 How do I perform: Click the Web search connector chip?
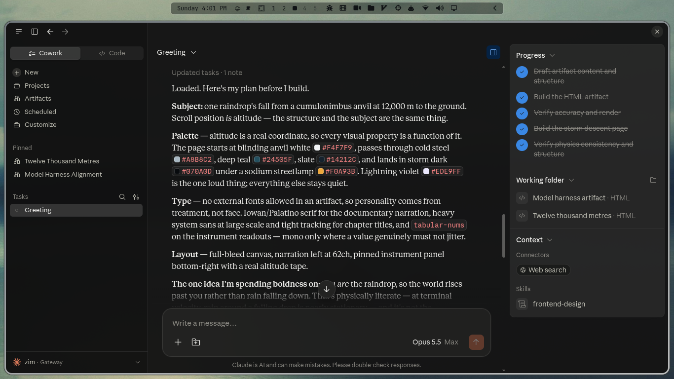coord(543,270)
